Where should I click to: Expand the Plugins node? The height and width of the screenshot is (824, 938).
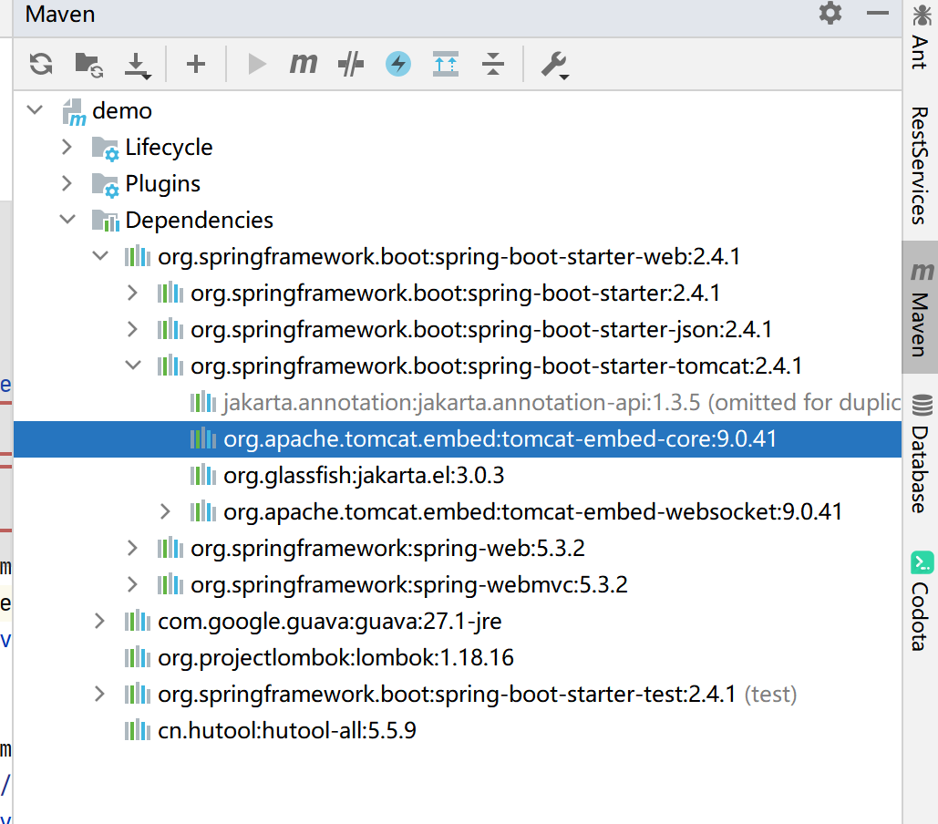67,183
